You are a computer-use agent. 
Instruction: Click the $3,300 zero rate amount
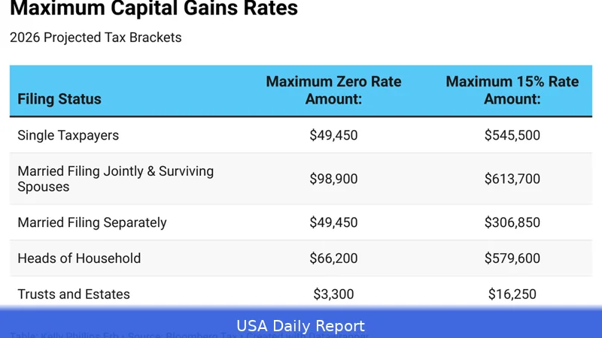(333, 294)
